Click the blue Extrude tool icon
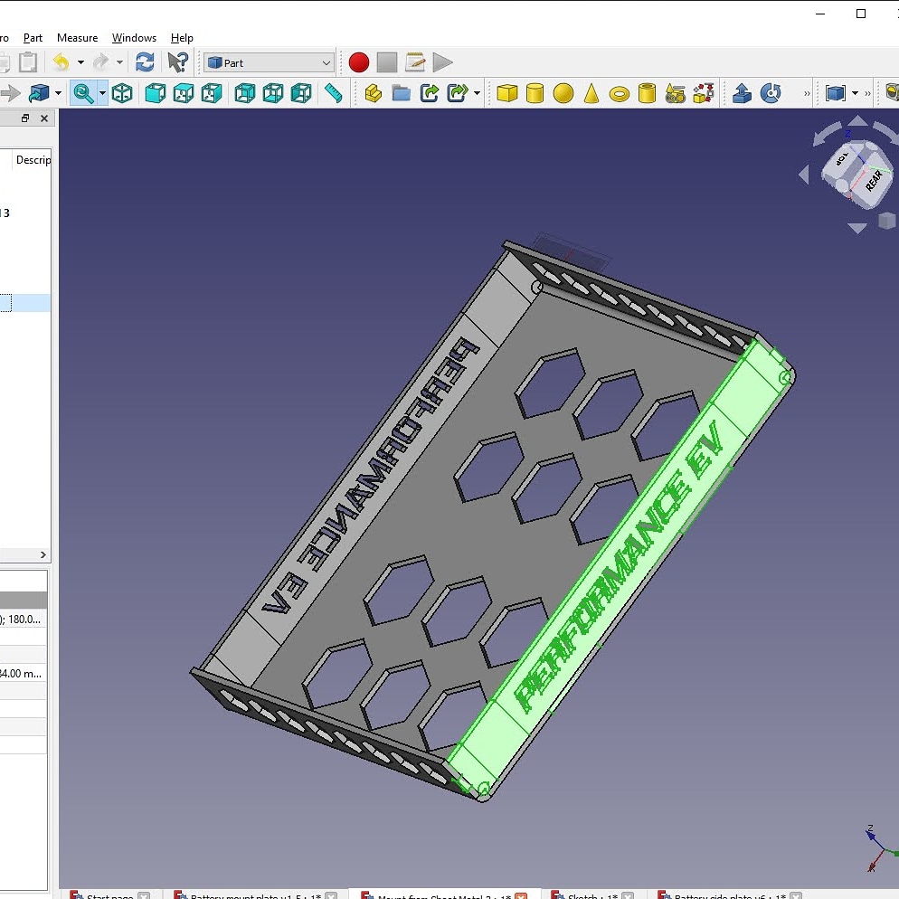 742,93
